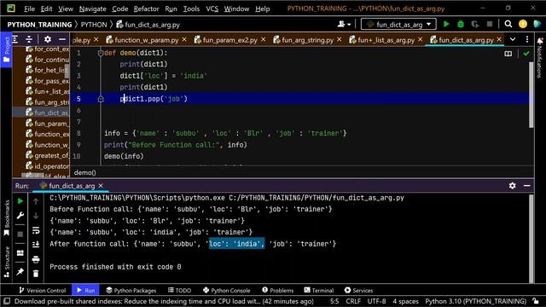The width and height of the screenshot is (546, 307).
Task: Open Problems tool window
Action: (277, 290)
